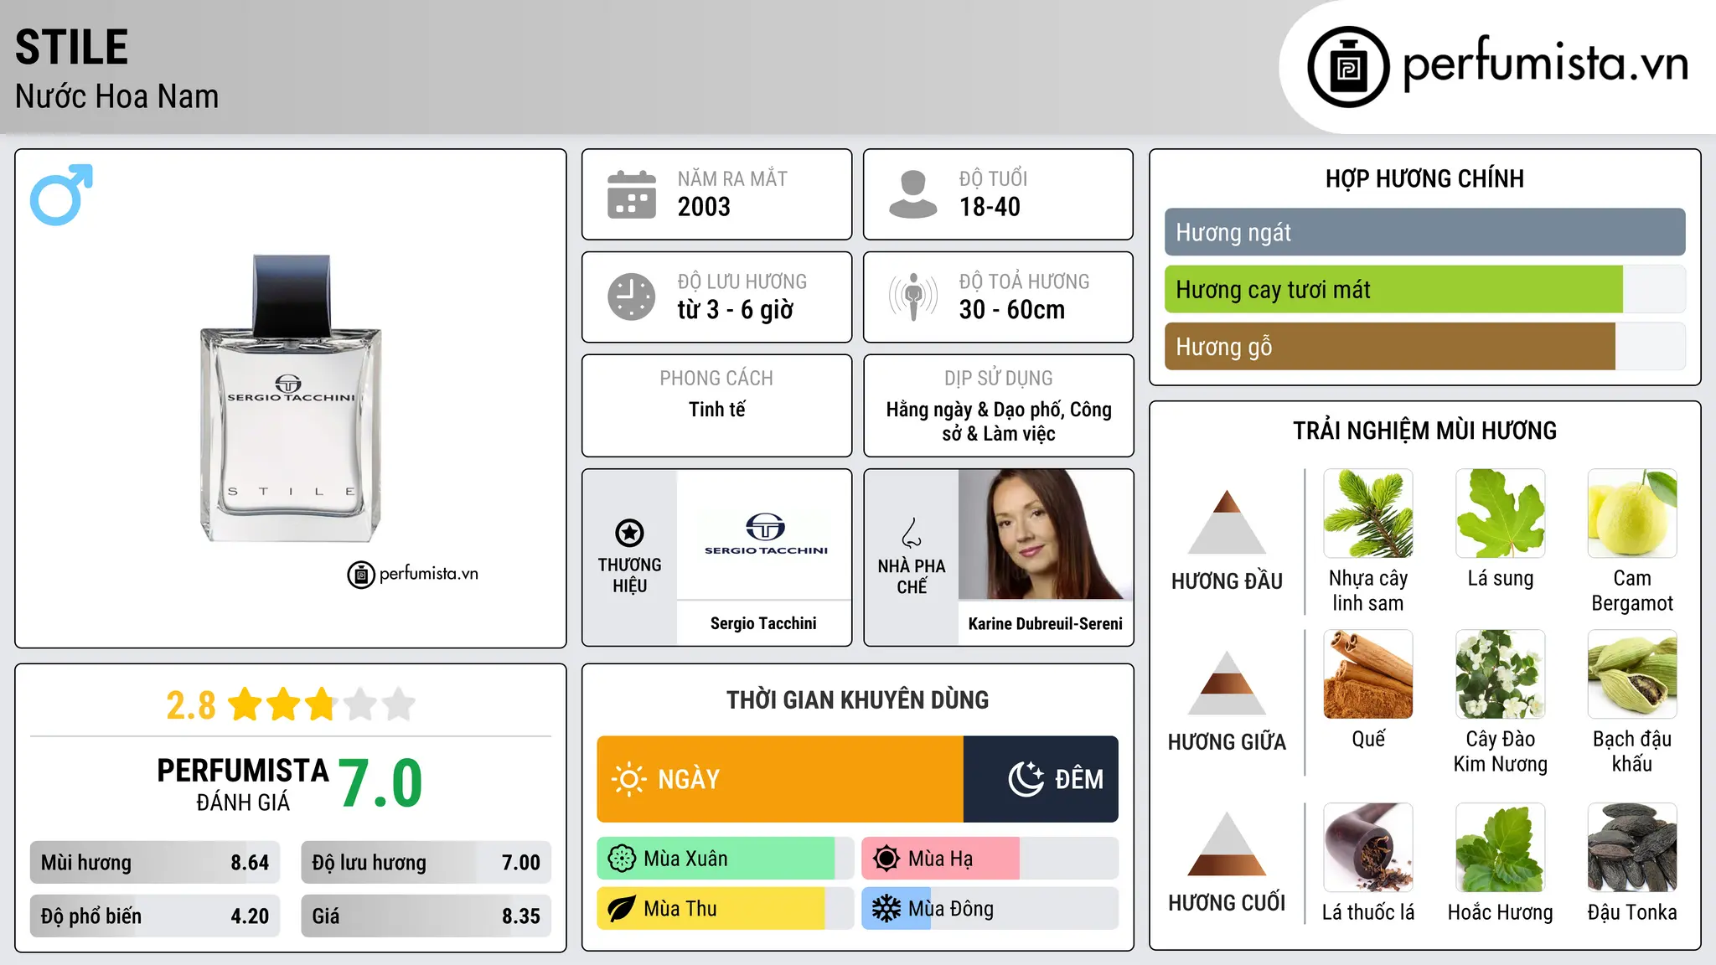Click the Hương Cuối pyramid icon
1716x965 pixels.
pos(1227,844)
